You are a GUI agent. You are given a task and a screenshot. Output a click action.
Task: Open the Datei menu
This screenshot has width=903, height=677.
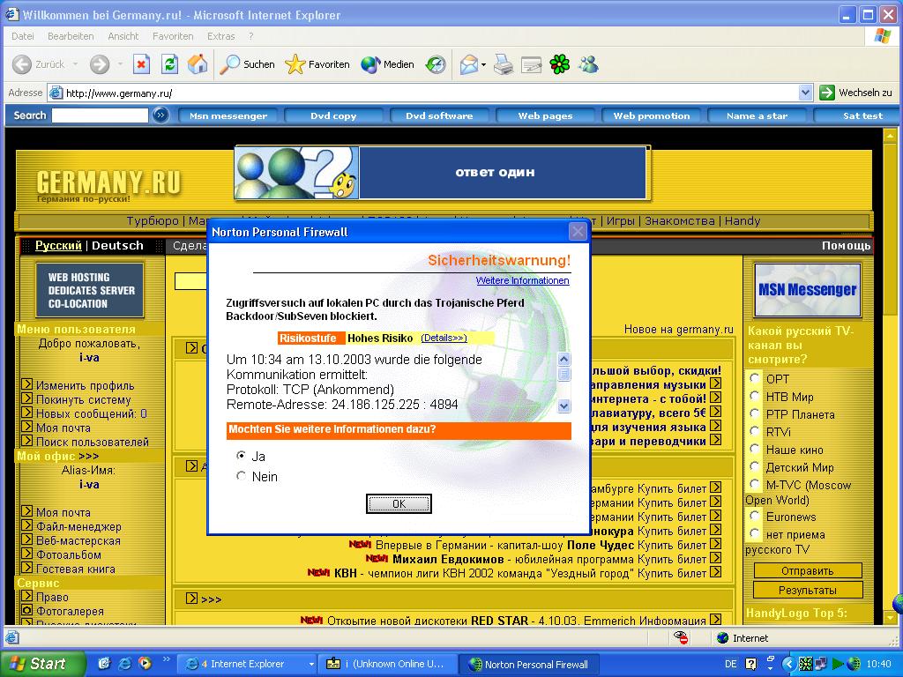[22, 36]
